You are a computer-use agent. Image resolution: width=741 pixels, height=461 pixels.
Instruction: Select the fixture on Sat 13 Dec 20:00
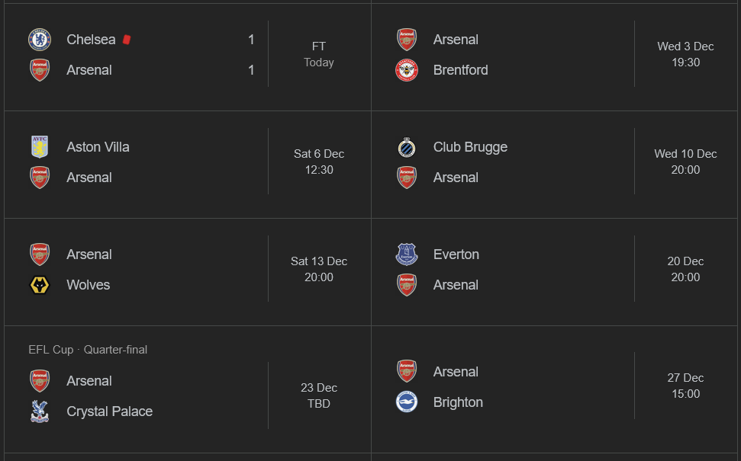click(319, 269)
